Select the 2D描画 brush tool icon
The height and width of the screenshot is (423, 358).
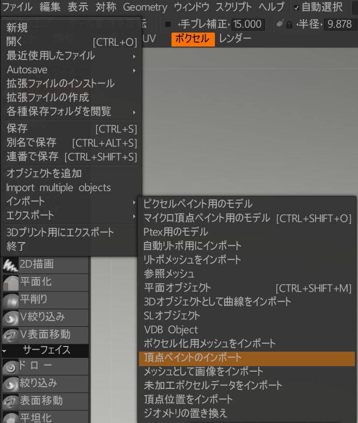[x=10, y=264]
